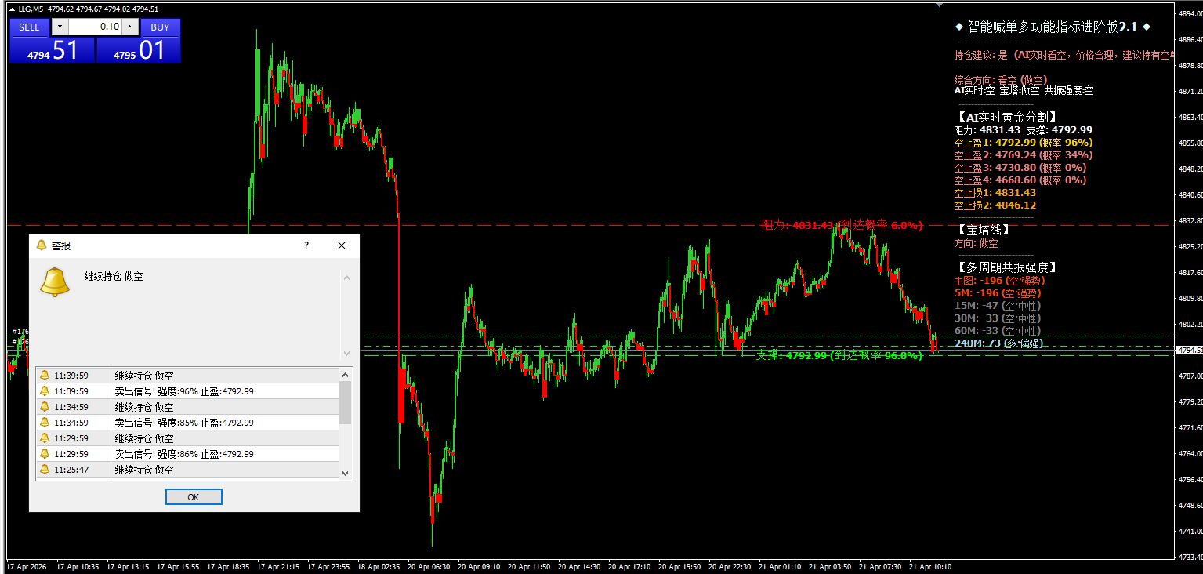Click the chart title 'LLG,M5' text
Screen dimensions: 1203x574
coord(31,9)
